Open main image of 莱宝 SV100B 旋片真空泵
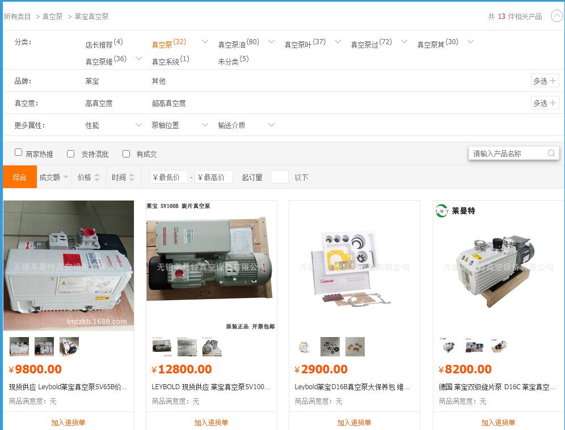This screenshot has height=430, width=565. pos(211,266)
